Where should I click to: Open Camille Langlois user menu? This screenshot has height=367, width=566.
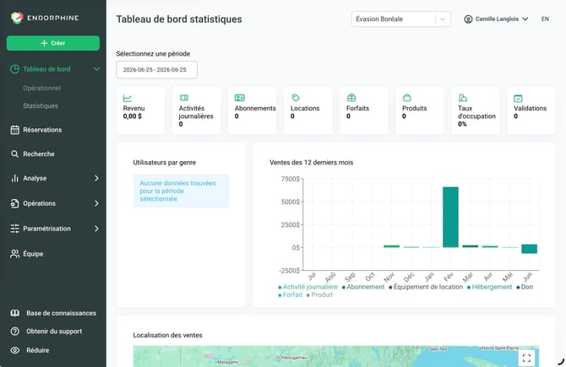click(496, 19)
